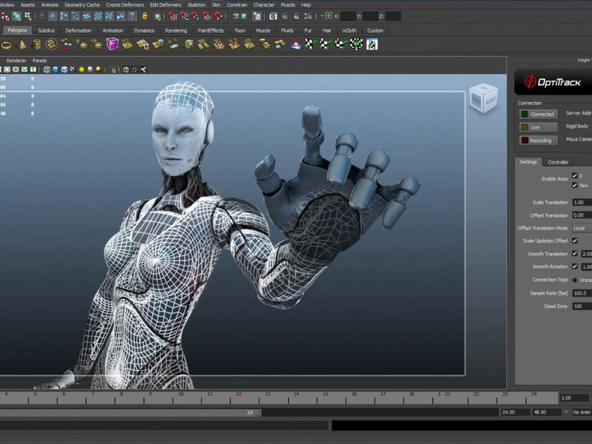
Task: Click the select by hierarchy icon
Action: [x=5, y=16]
